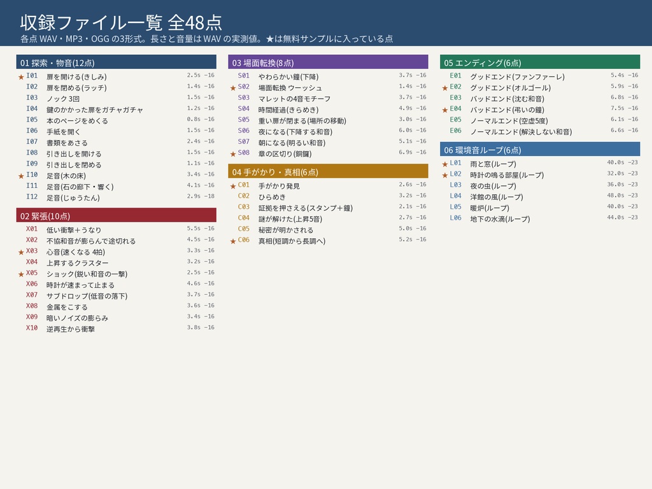The image size is (652, 489).
Task: Click the star marker next to C01
Action: coord(233,186)
